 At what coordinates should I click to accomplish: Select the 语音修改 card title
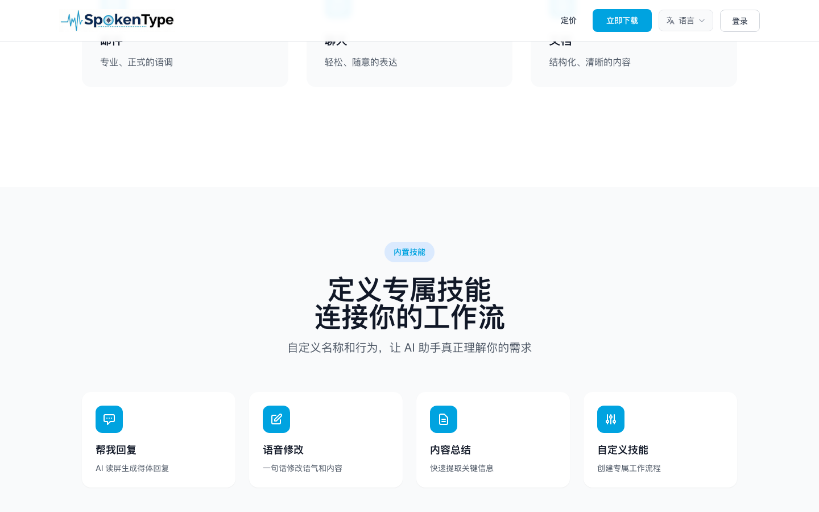click(283, 450)
